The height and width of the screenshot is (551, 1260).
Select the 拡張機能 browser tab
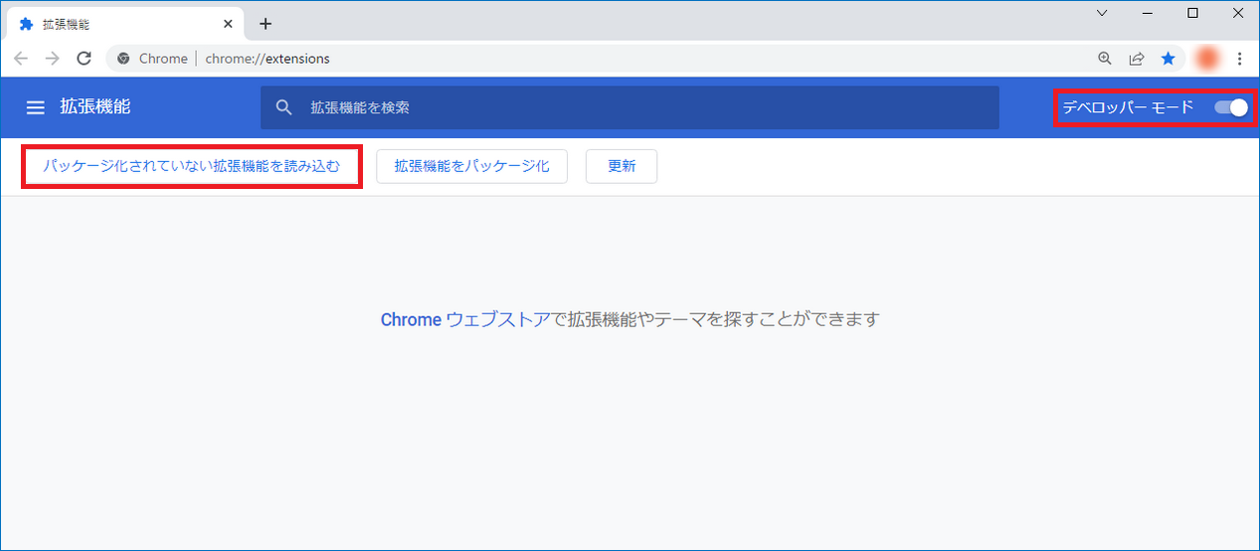pyautogui.click(x=124, y=24)
